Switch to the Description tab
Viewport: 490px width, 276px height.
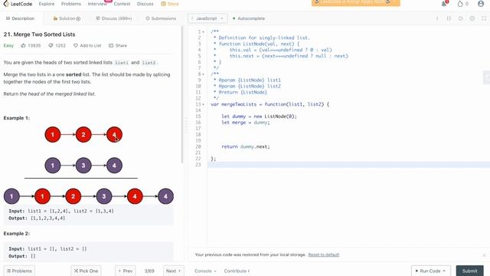[21, 18]
